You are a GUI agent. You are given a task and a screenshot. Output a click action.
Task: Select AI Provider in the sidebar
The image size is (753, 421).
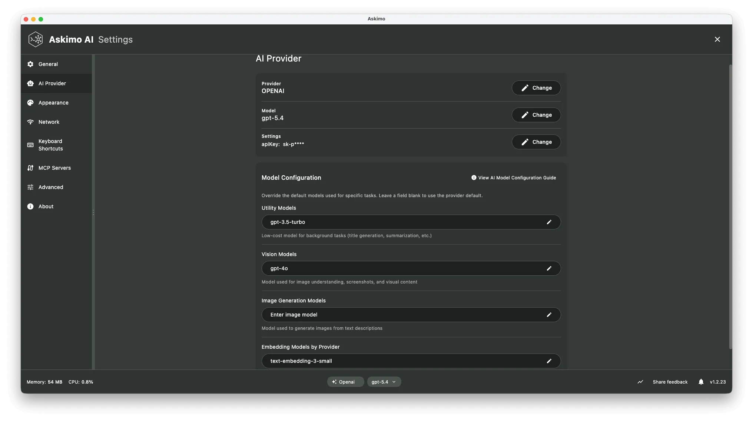point(56,83)
